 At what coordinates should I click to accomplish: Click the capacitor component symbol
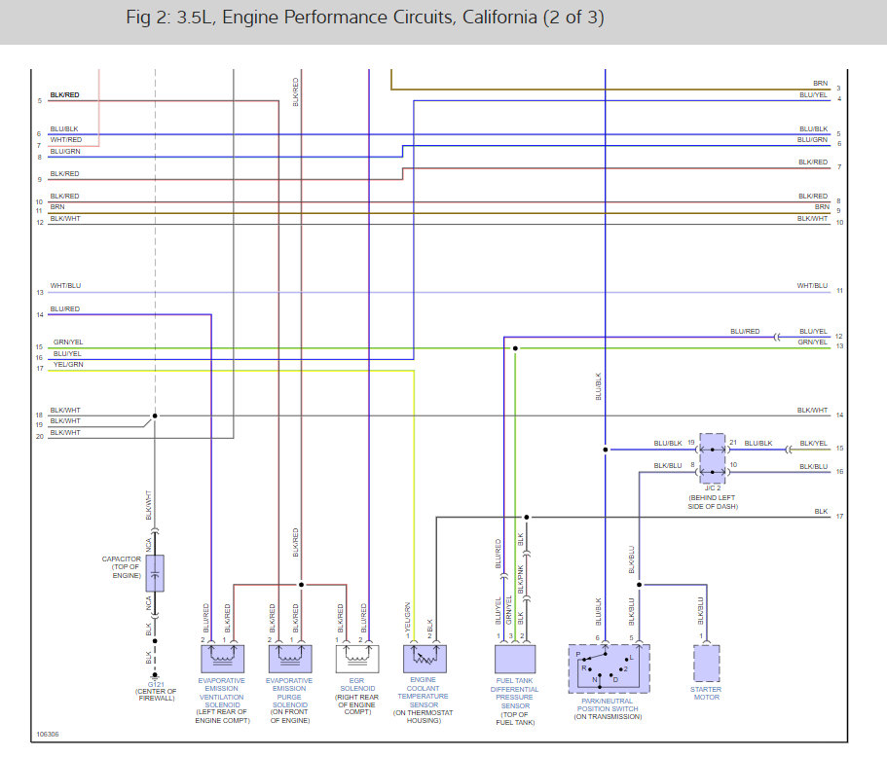click(155, 573)
